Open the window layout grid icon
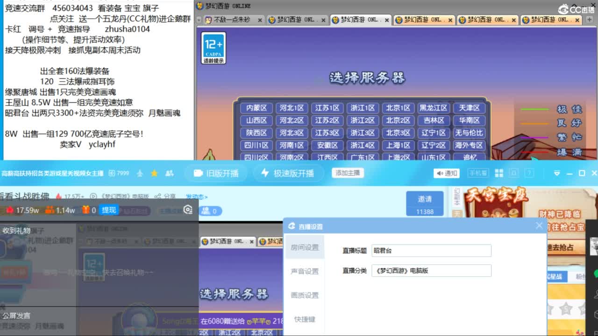The width and height of the screenshot is (598, 336). 499,173
